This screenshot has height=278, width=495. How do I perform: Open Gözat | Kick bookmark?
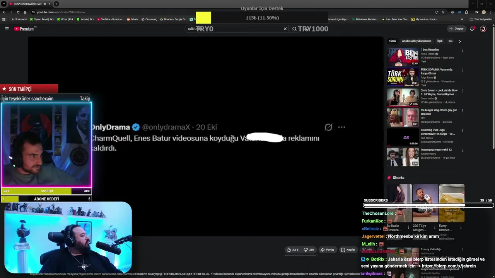[65, 19]
